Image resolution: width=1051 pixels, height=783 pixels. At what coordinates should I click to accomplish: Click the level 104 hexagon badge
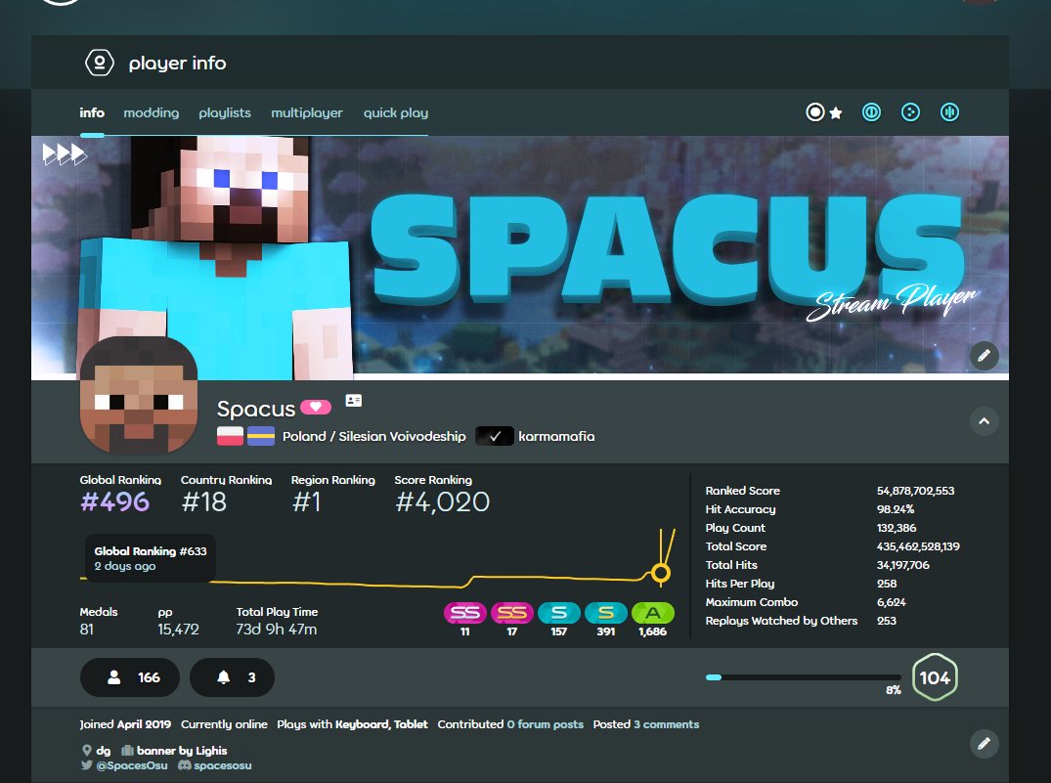click(x=935, y=677)
